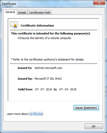Click the certificate ribbon icon

[14, 25]
